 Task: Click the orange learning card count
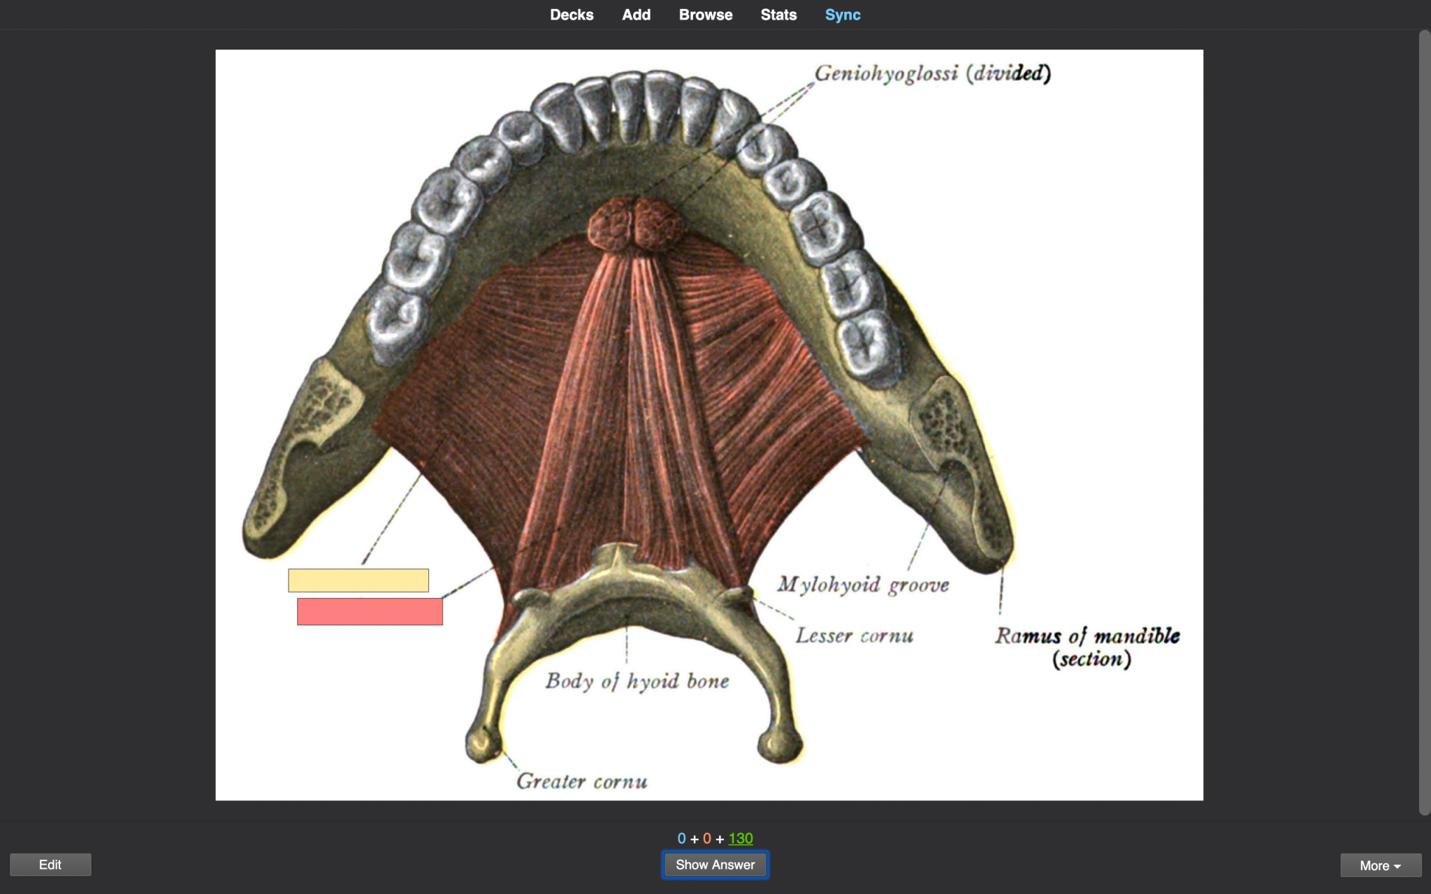point(706,839)
